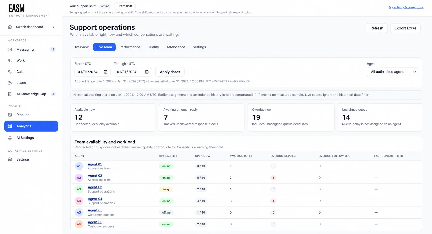Viewport: 432px width, 234px height.
Task: Click the Overdue now card value 19
Action: point(256,117)
